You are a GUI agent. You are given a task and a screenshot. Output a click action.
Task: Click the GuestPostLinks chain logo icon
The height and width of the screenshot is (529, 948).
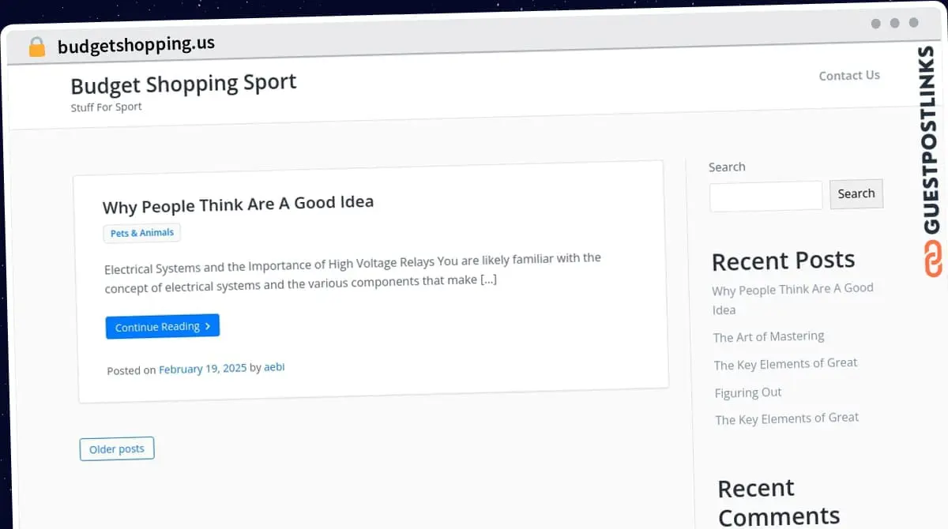click(x=934, y=258)
